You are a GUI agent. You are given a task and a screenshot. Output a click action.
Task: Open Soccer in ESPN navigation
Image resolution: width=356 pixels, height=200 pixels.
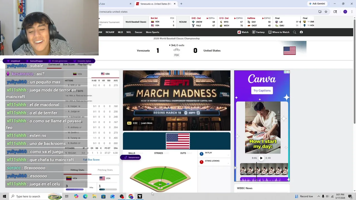(139, 32)
